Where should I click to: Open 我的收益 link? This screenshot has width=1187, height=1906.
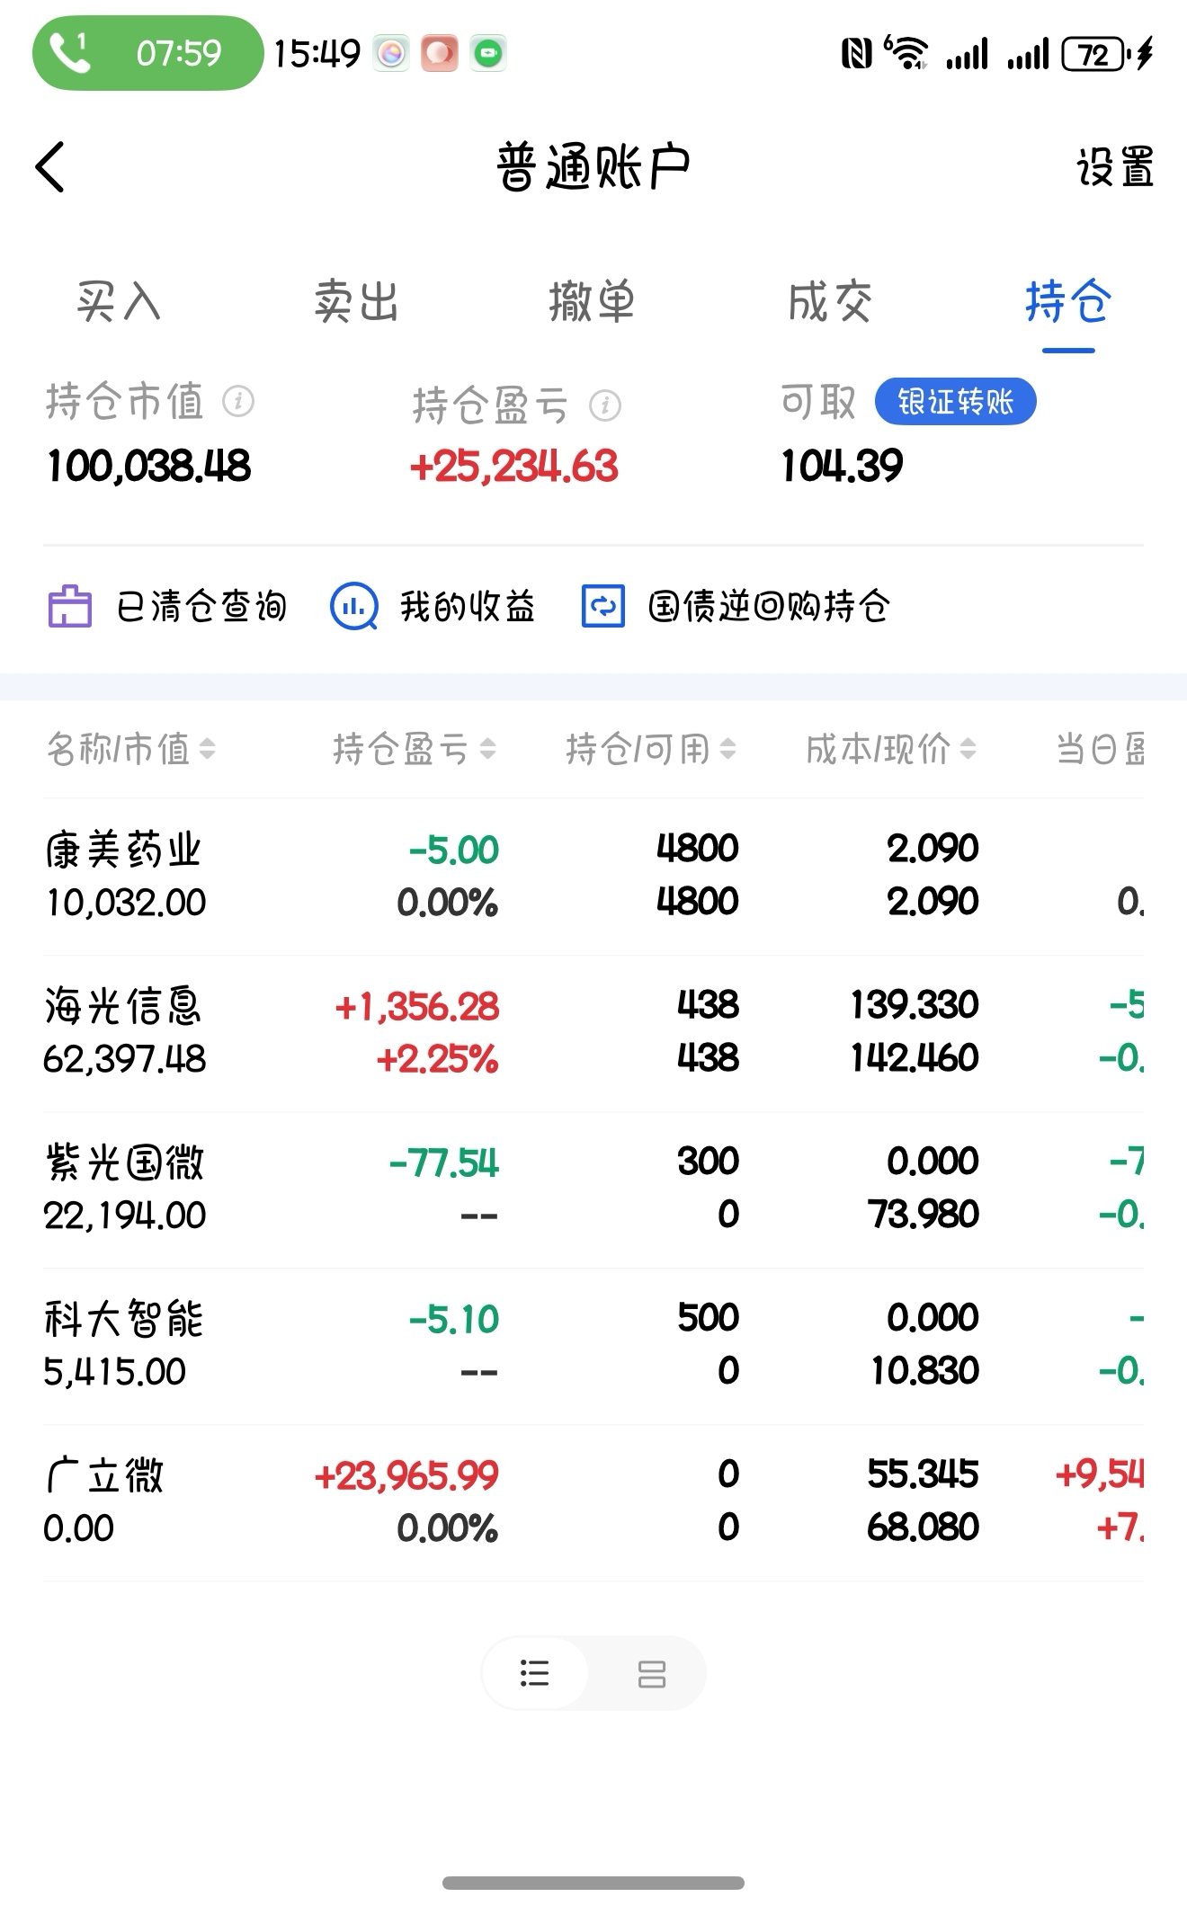coord(468,607)
